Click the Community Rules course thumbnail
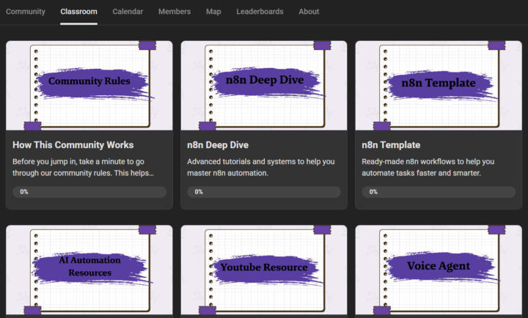Image resolution: width=528 pixels, height=318 pixels. click(89, 85)
